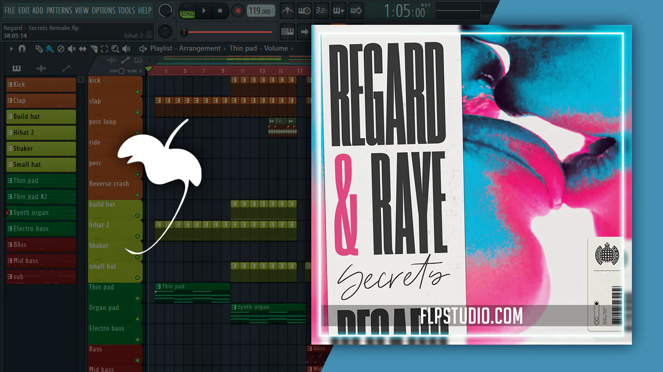Select the Thin pad clip in playlist

tap(193, 292)
